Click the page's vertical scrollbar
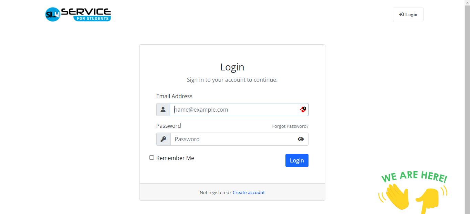The height and width of the screenshot is (214, 470). (x=467, y=103)
